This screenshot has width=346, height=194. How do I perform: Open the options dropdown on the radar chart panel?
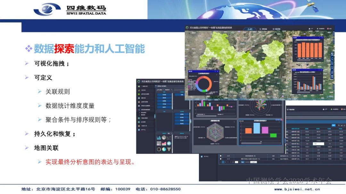click(x=234, y=121)
